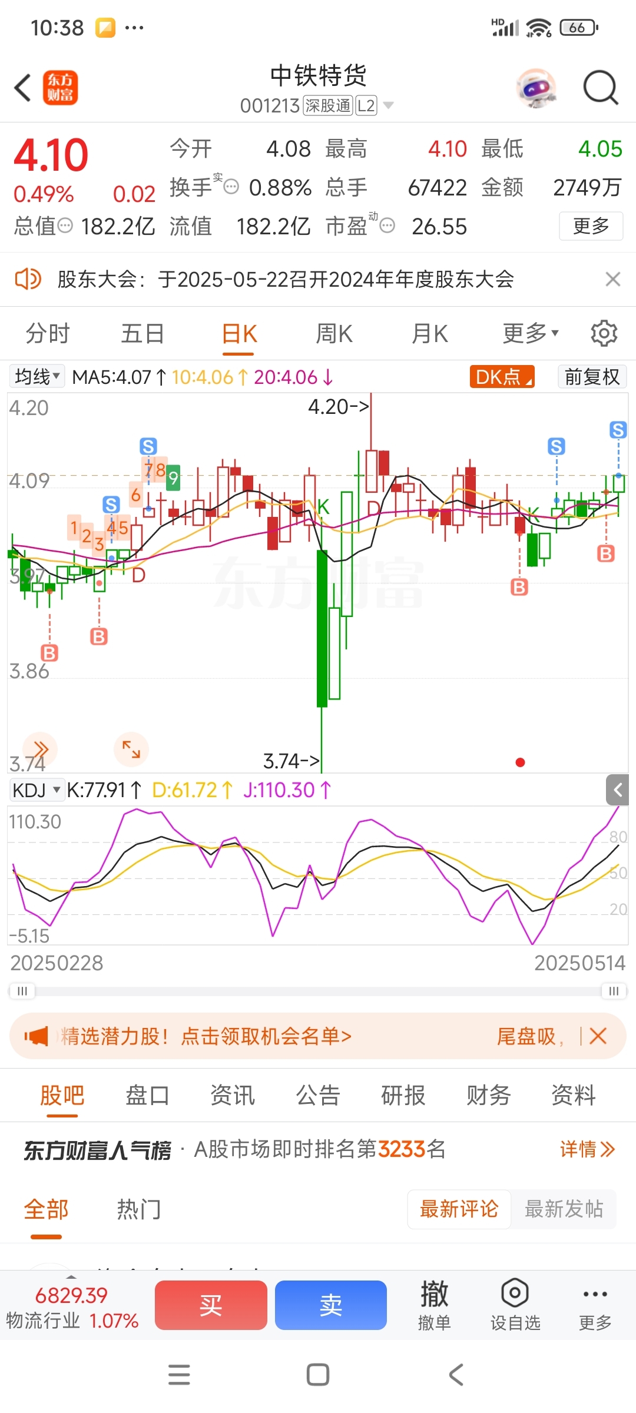Open the Eastmoney orange logo icon
This screenshot has height=1413, width=636.
click(x=60, y=88)
